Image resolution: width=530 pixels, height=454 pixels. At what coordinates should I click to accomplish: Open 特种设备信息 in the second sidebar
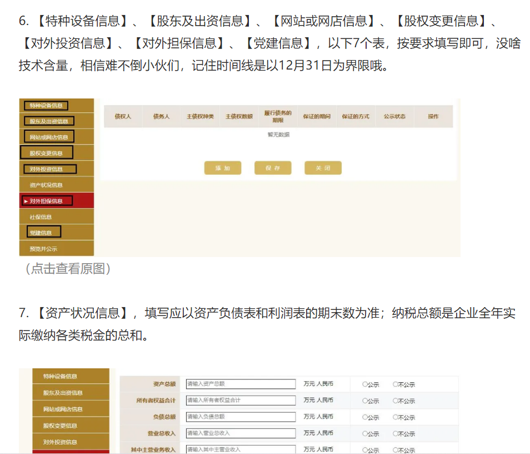tap(71, 376)
